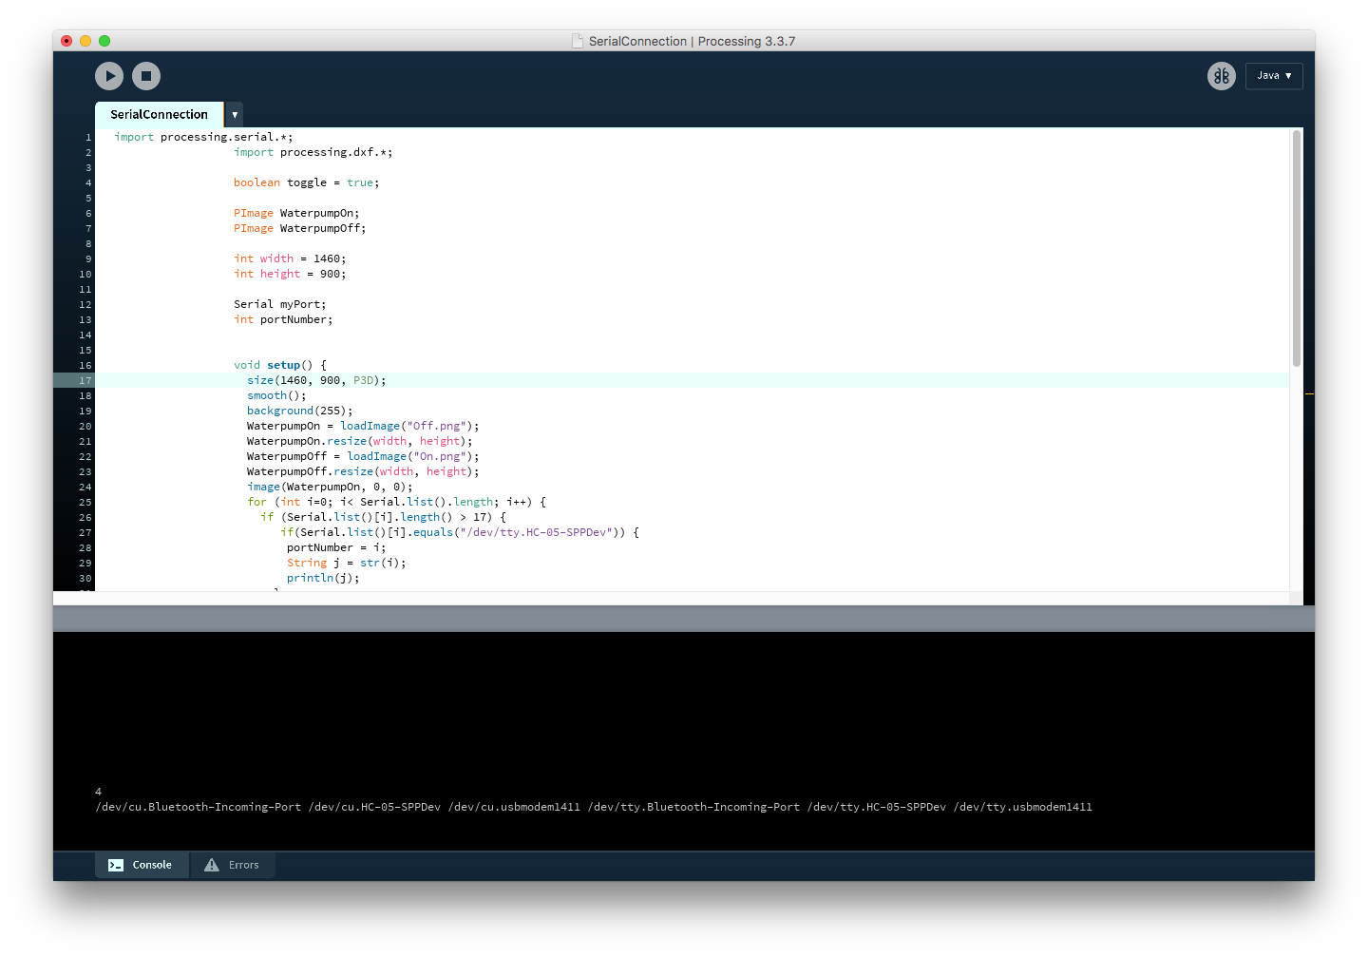This screenshot has height=957, width=1368.
Task: Click '/dev/tty.usbmodem1411' in console output
Action: [x=1023, y=807]
